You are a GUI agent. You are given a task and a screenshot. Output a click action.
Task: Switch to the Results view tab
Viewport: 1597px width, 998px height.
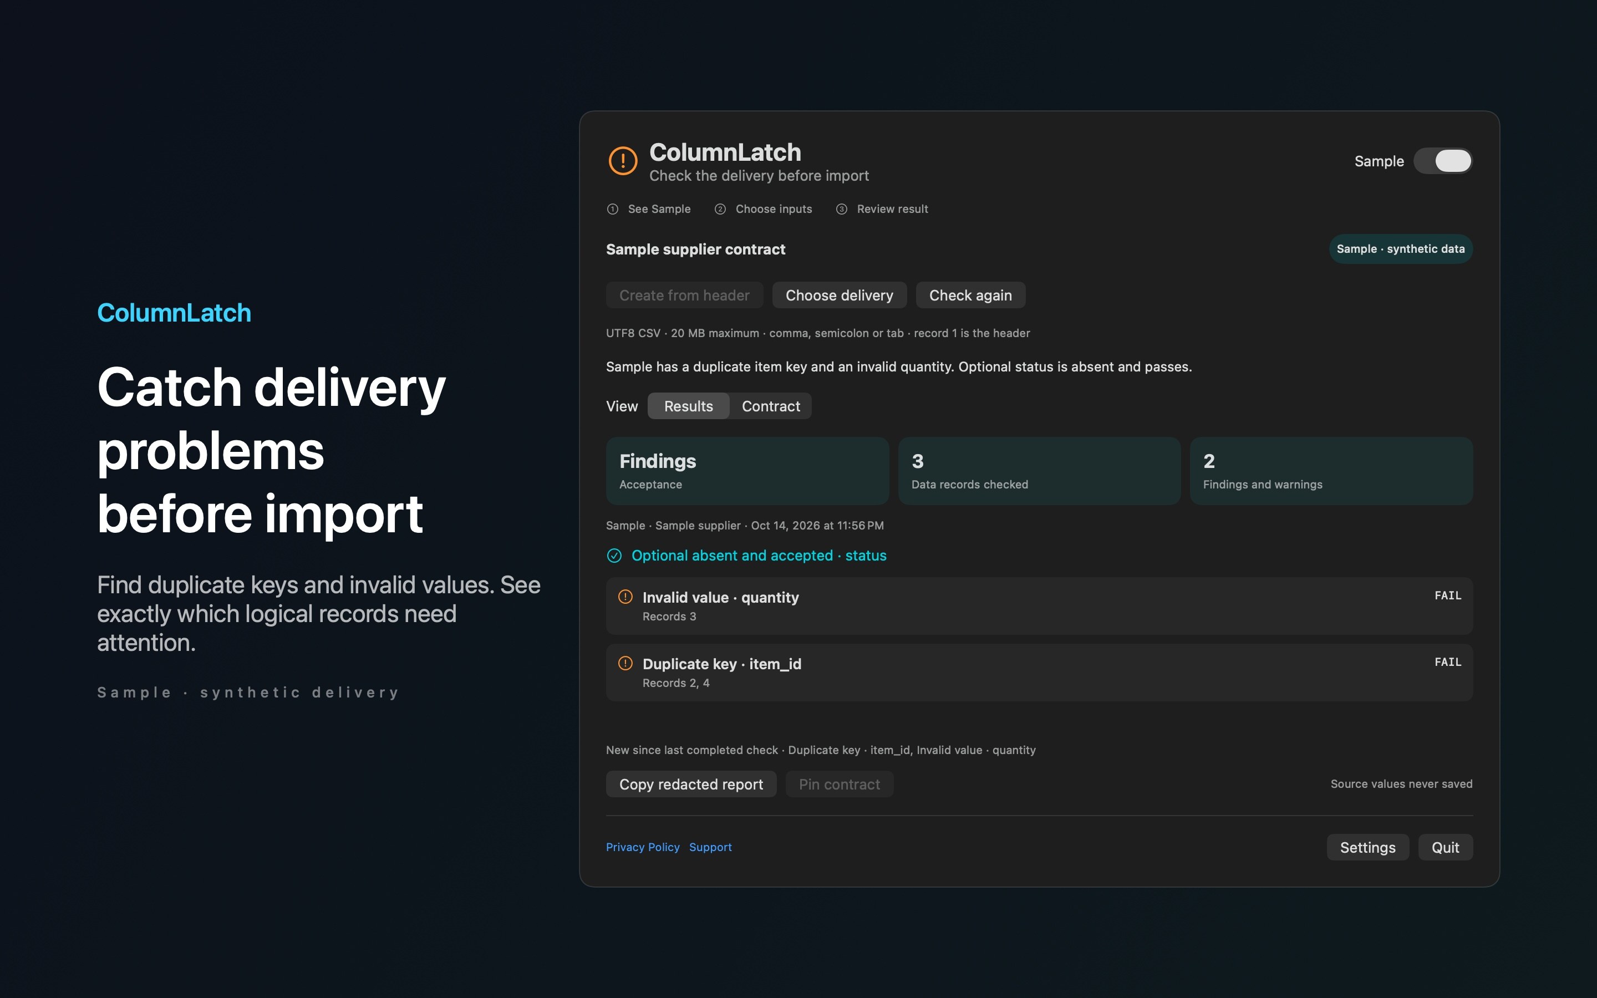(x=688, y=406)
